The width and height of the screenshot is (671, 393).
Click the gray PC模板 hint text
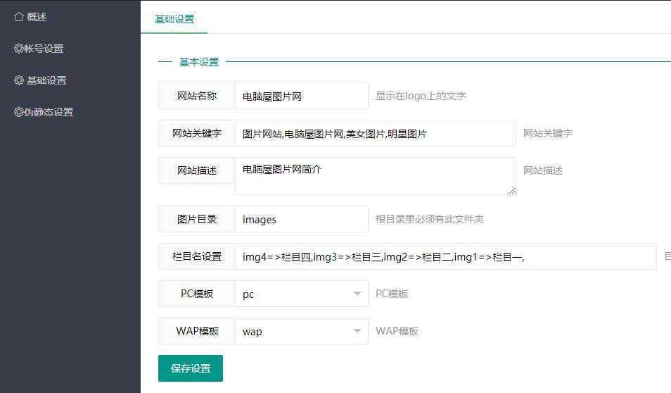(392, 294)
